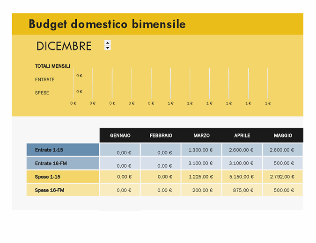Click the Entrate 1-15 row label

click(63, 150)
